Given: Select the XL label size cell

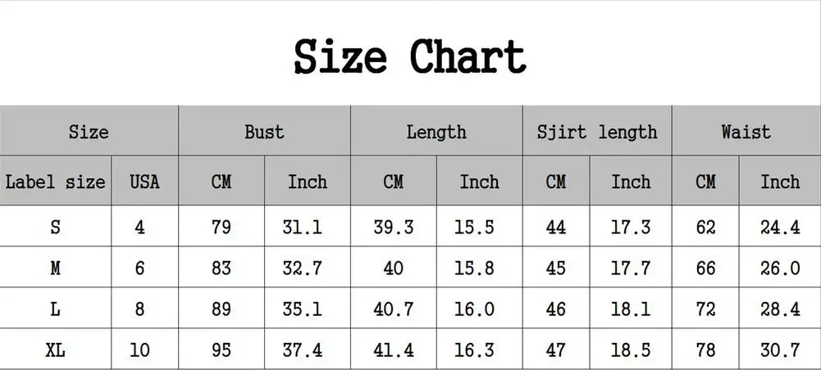Looking at the screenshot, I should (56, 349).
